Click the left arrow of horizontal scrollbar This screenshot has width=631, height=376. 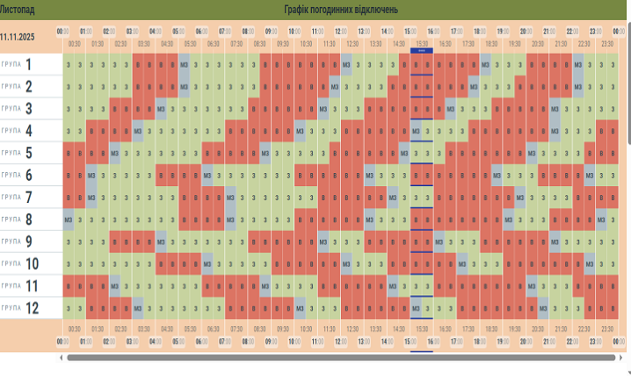coord(61,358)
